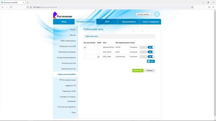Open Язык in the sidebar

tap(74, 113)
